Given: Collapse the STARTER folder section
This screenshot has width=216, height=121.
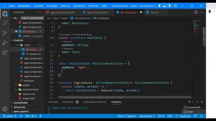Looking at the screenshot, I should click(x=18, y=40).
